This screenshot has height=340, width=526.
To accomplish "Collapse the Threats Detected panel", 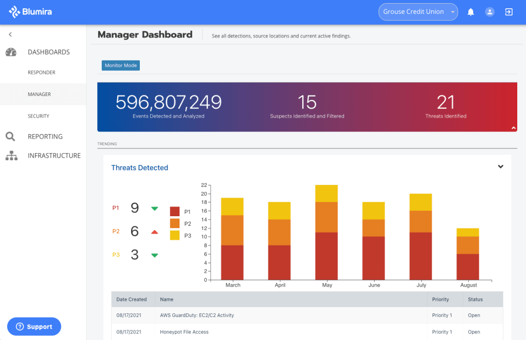I will [500, 166].
